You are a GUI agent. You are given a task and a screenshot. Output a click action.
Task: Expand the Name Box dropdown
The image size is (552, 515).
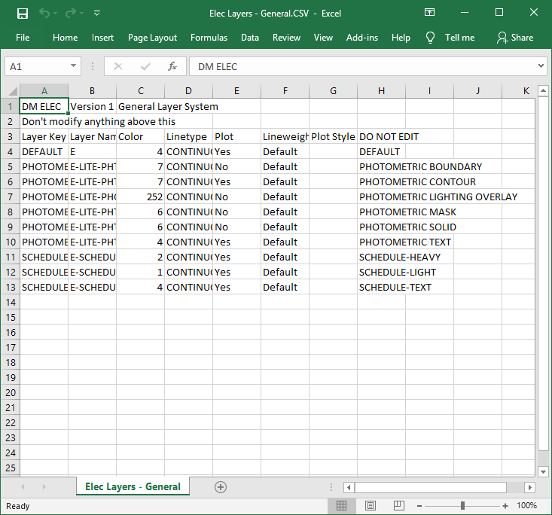click(73, 66)
